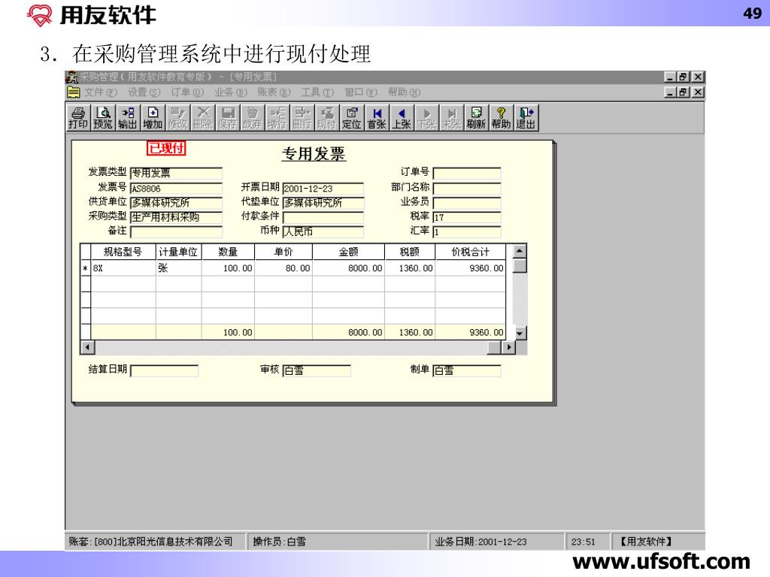Screen dimensions: 770x577
Task: Select the 80.00 unit price cell
Action: click(283, 268)
